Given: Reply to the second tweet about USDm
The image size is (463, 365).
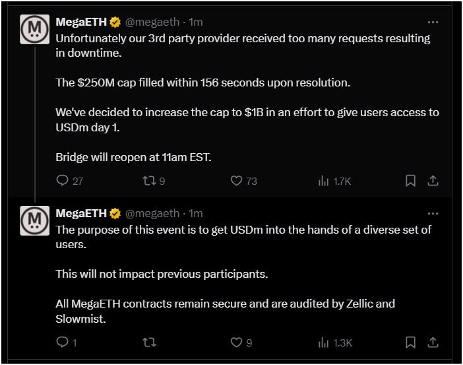Looking at the screenshot, I should pos(63,343).
